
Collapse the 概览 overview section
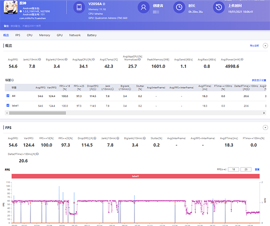coord(265,45)
